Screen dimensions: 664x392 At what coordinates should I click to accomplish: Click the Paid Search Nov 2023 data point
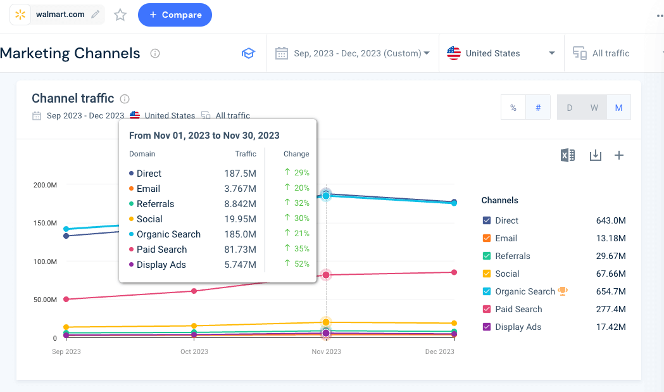pyautogui.click(x=326, y=275)
